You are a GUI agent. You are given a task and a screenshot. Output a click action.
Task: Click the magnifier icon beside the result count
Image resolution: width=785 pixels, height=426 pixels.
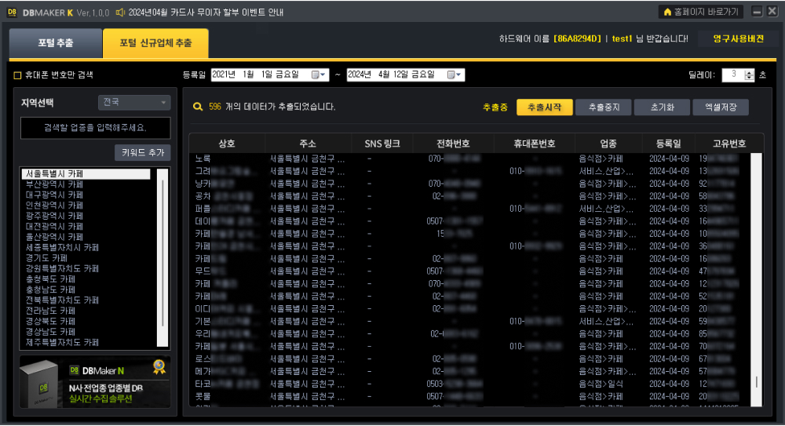(198, 107)
